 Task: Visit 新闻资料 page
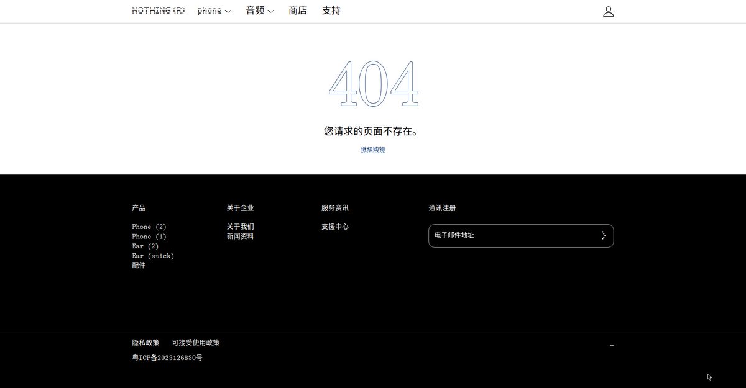click(241, 237)
